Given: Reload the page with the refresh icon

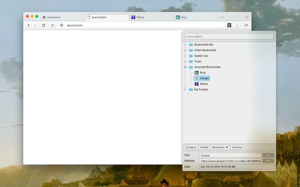Looking at the screenshot, I should pyautogui.click(x=43, y=25).
